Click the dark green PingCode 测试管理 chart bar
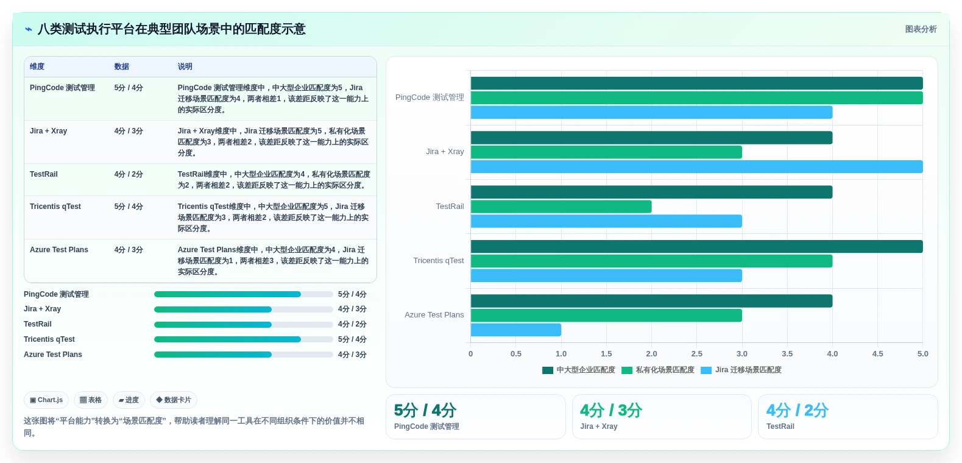This screenshot has height=463, width=962. (696, 83)
